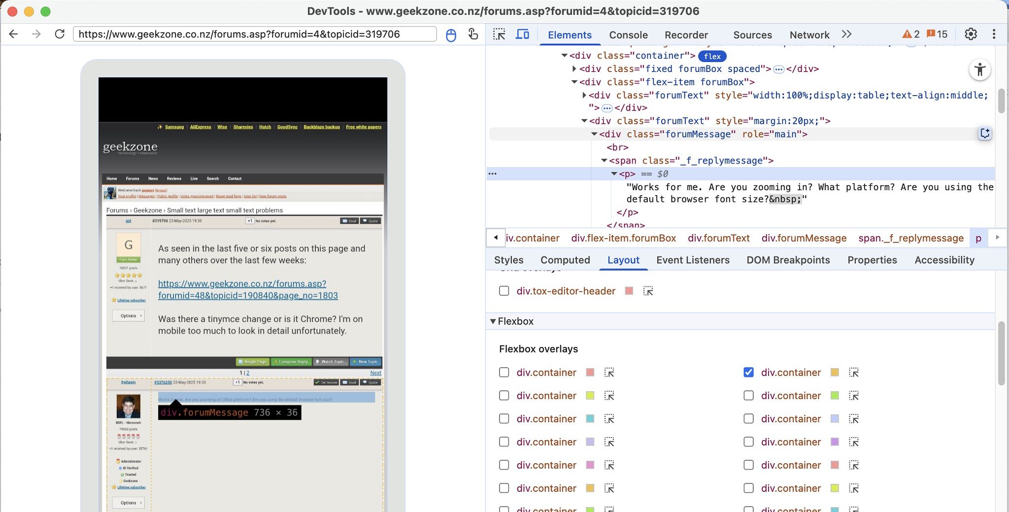Collapse the selected p element node

click(x=614, y=174)
